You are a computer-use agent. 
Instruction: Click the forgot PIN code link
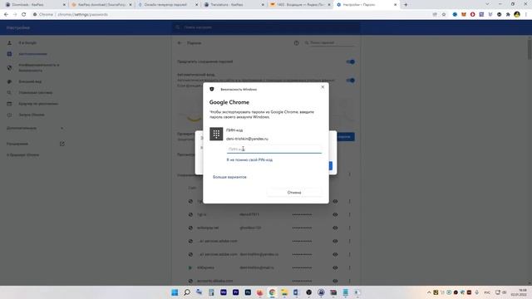[x=249, y=159]
